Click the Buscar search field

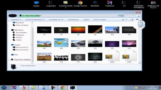tap(133, 15)
